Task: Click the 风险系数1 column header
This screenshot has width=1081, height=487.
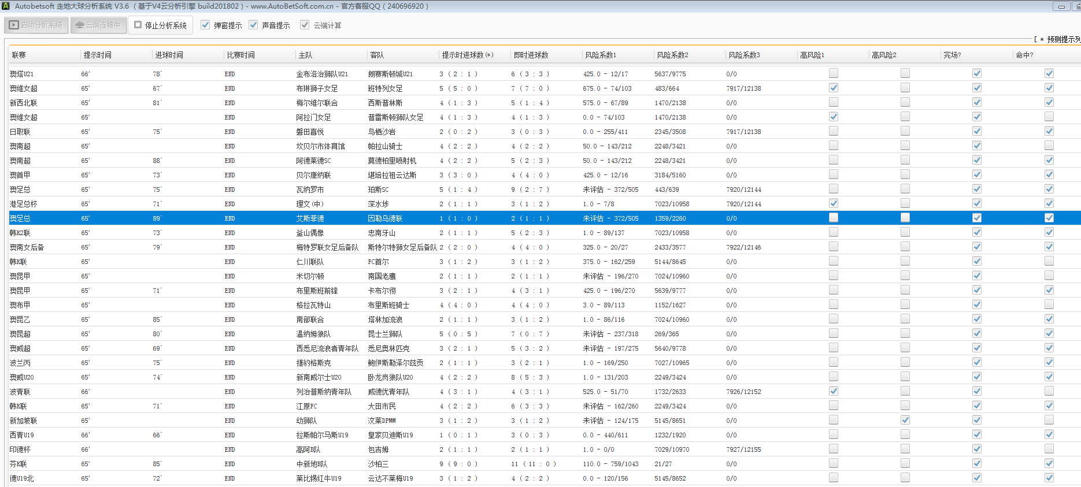Action: 600,55
